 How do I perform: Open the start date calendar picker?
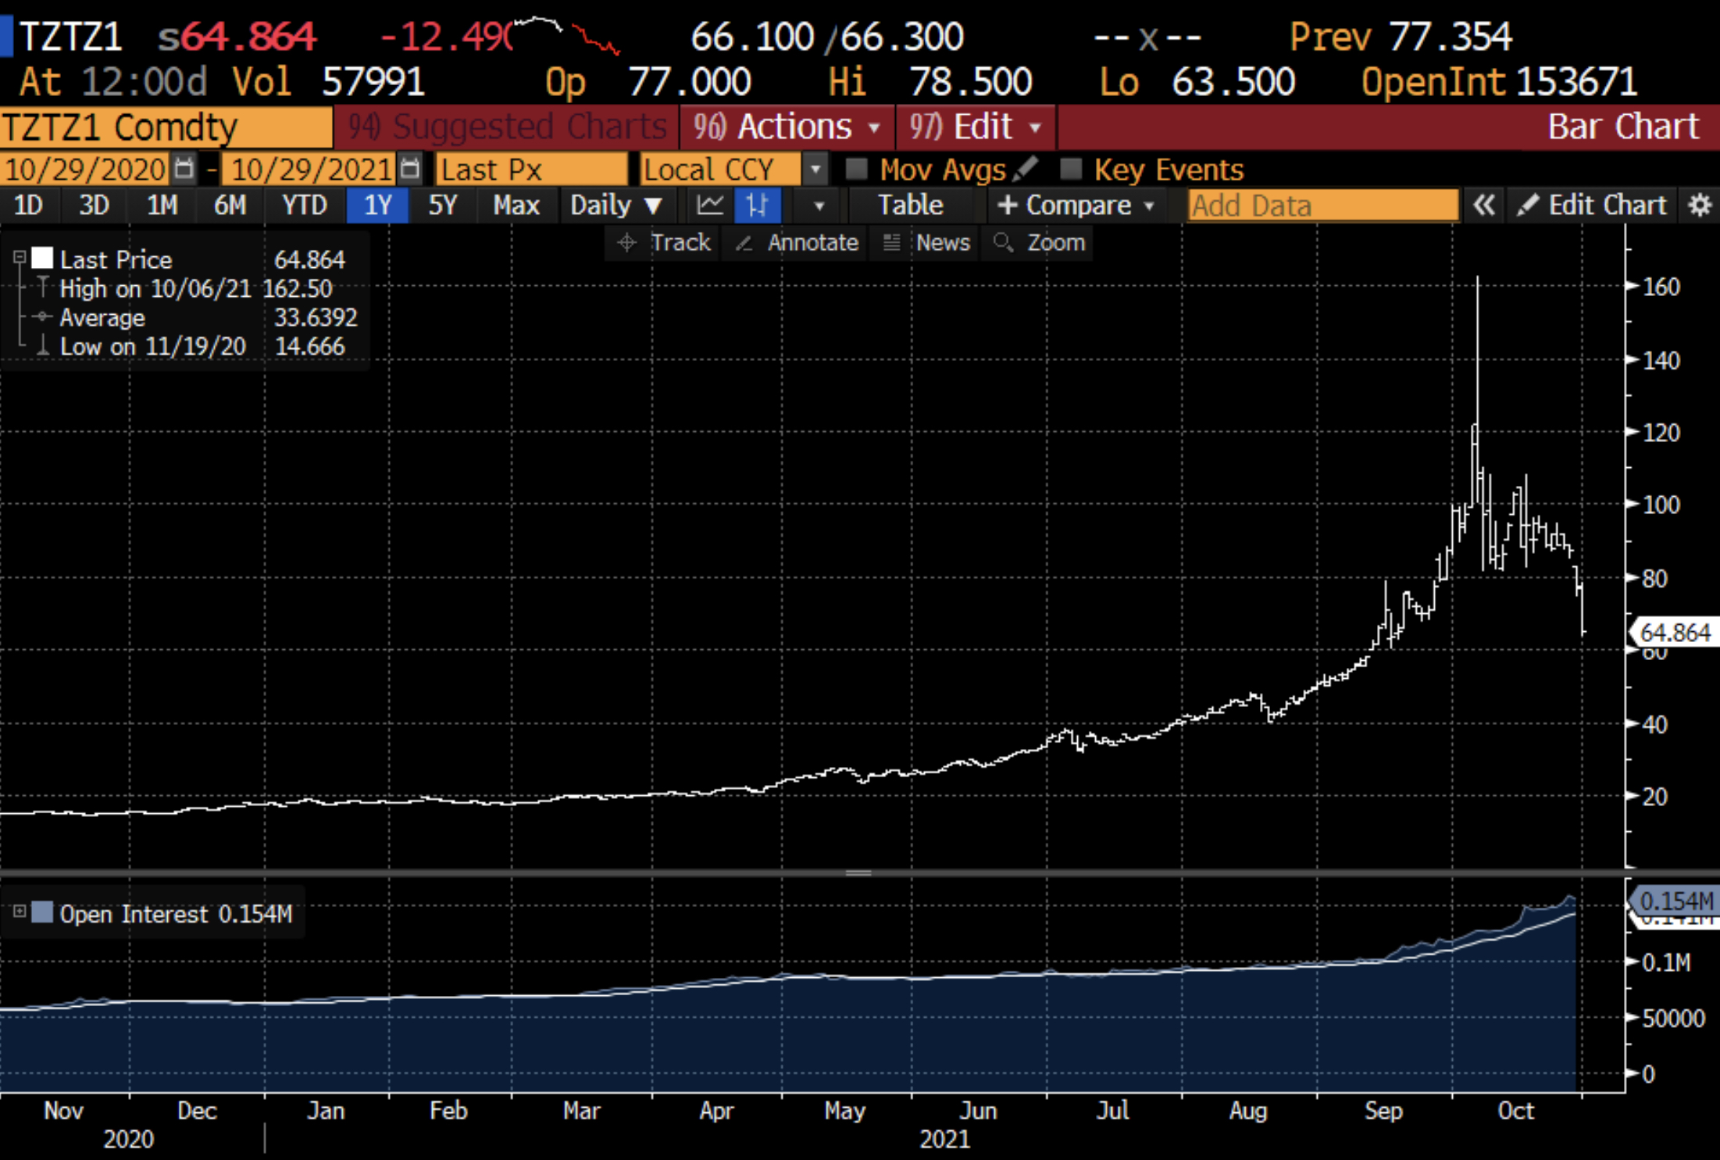click(184, 169)
